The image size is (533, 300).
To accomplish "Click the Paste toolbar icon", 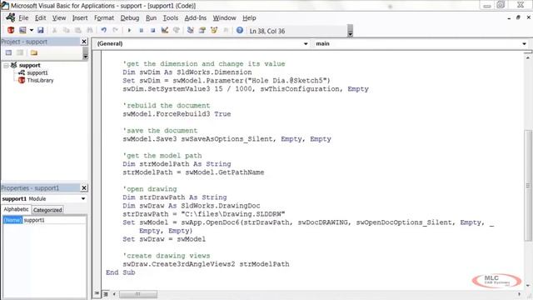I will point(78,30).
